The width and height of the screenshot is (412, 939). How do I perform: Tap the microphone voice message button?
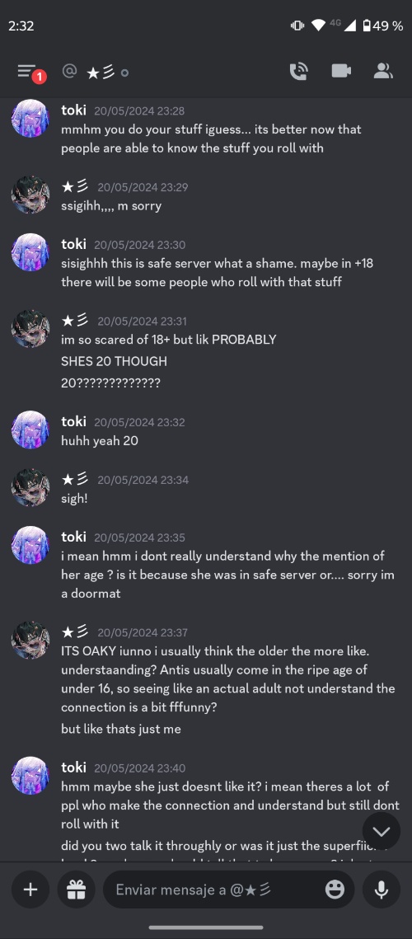[381, 890]
